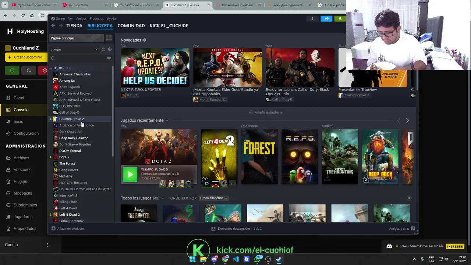
Task: Select Left 4 Dead 2 in list
Action: [x=80, y=215]
